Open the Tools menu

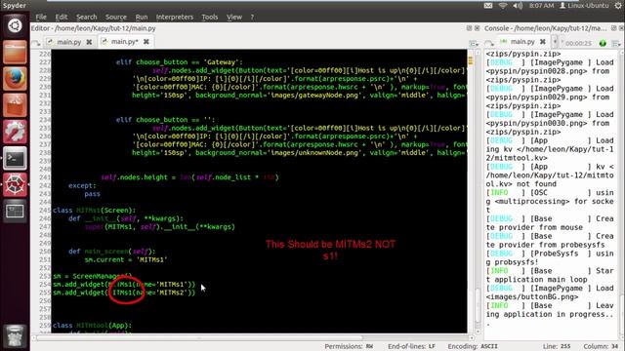coord(209,18)
